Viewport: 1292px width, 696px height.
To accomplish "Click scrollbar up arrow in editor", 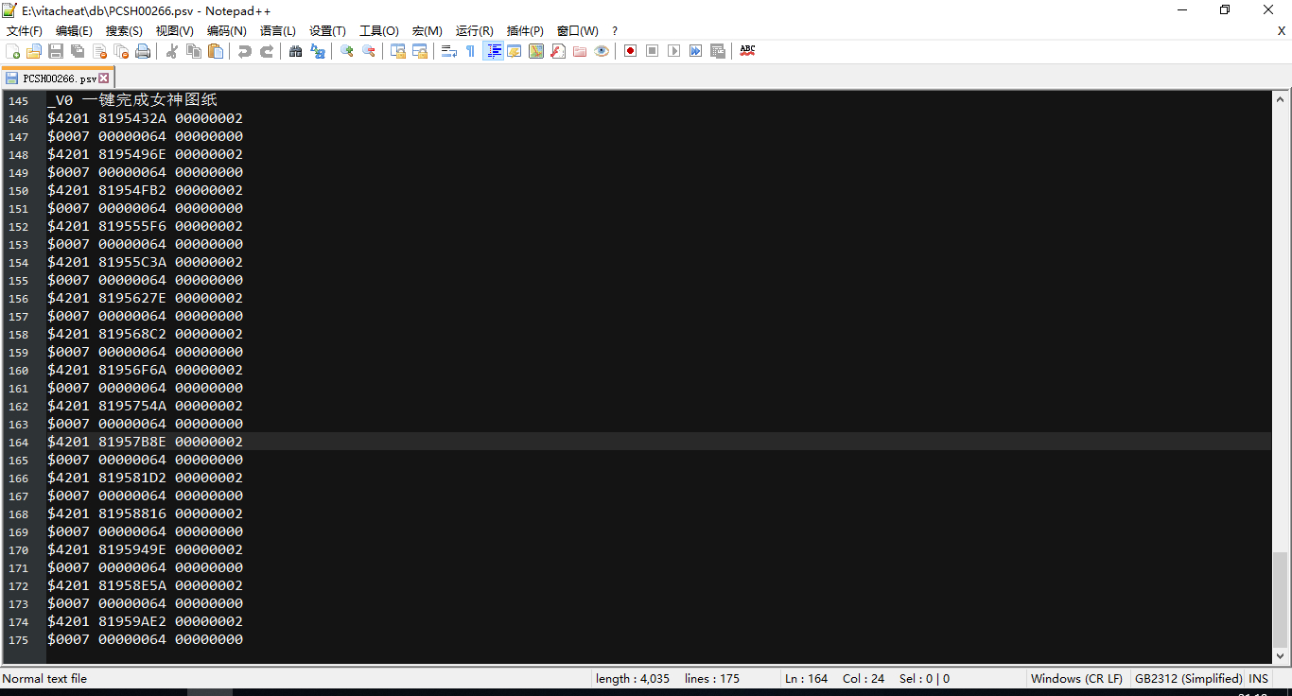I will 1281,98.
